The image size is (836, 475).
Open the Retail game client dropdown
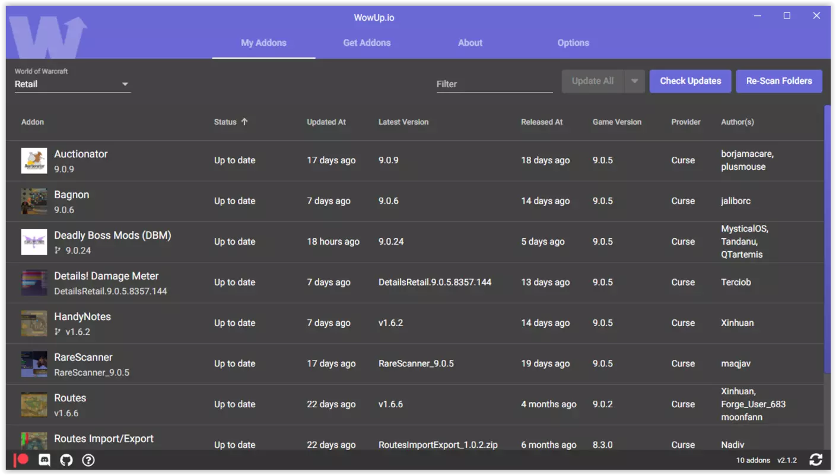click(x=72, y=84)
